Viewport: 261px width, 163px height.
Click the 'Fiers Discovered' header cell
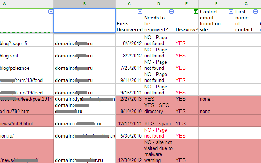tap(129, 21)
